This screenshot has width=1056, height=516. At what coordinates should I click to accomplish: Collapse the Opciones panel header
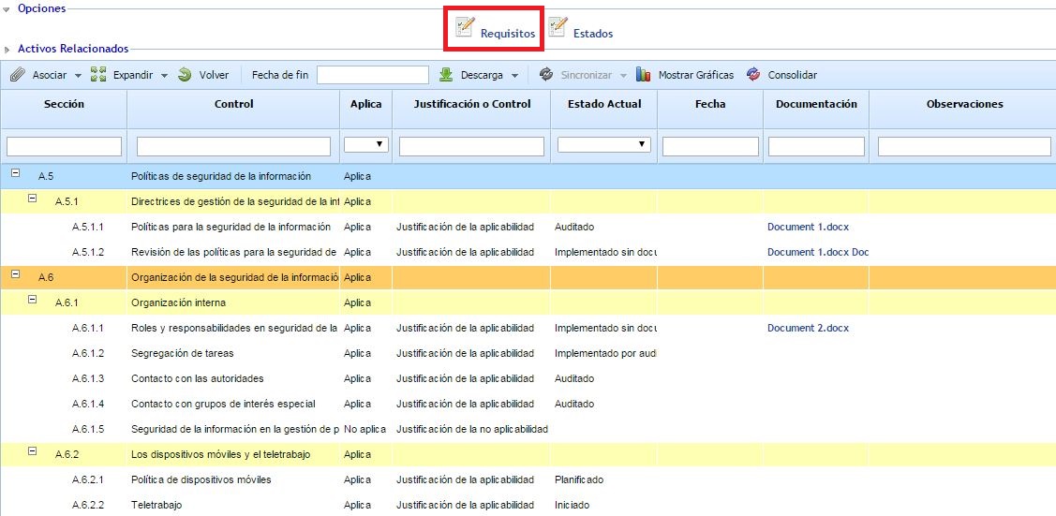[x=7, y=8]
